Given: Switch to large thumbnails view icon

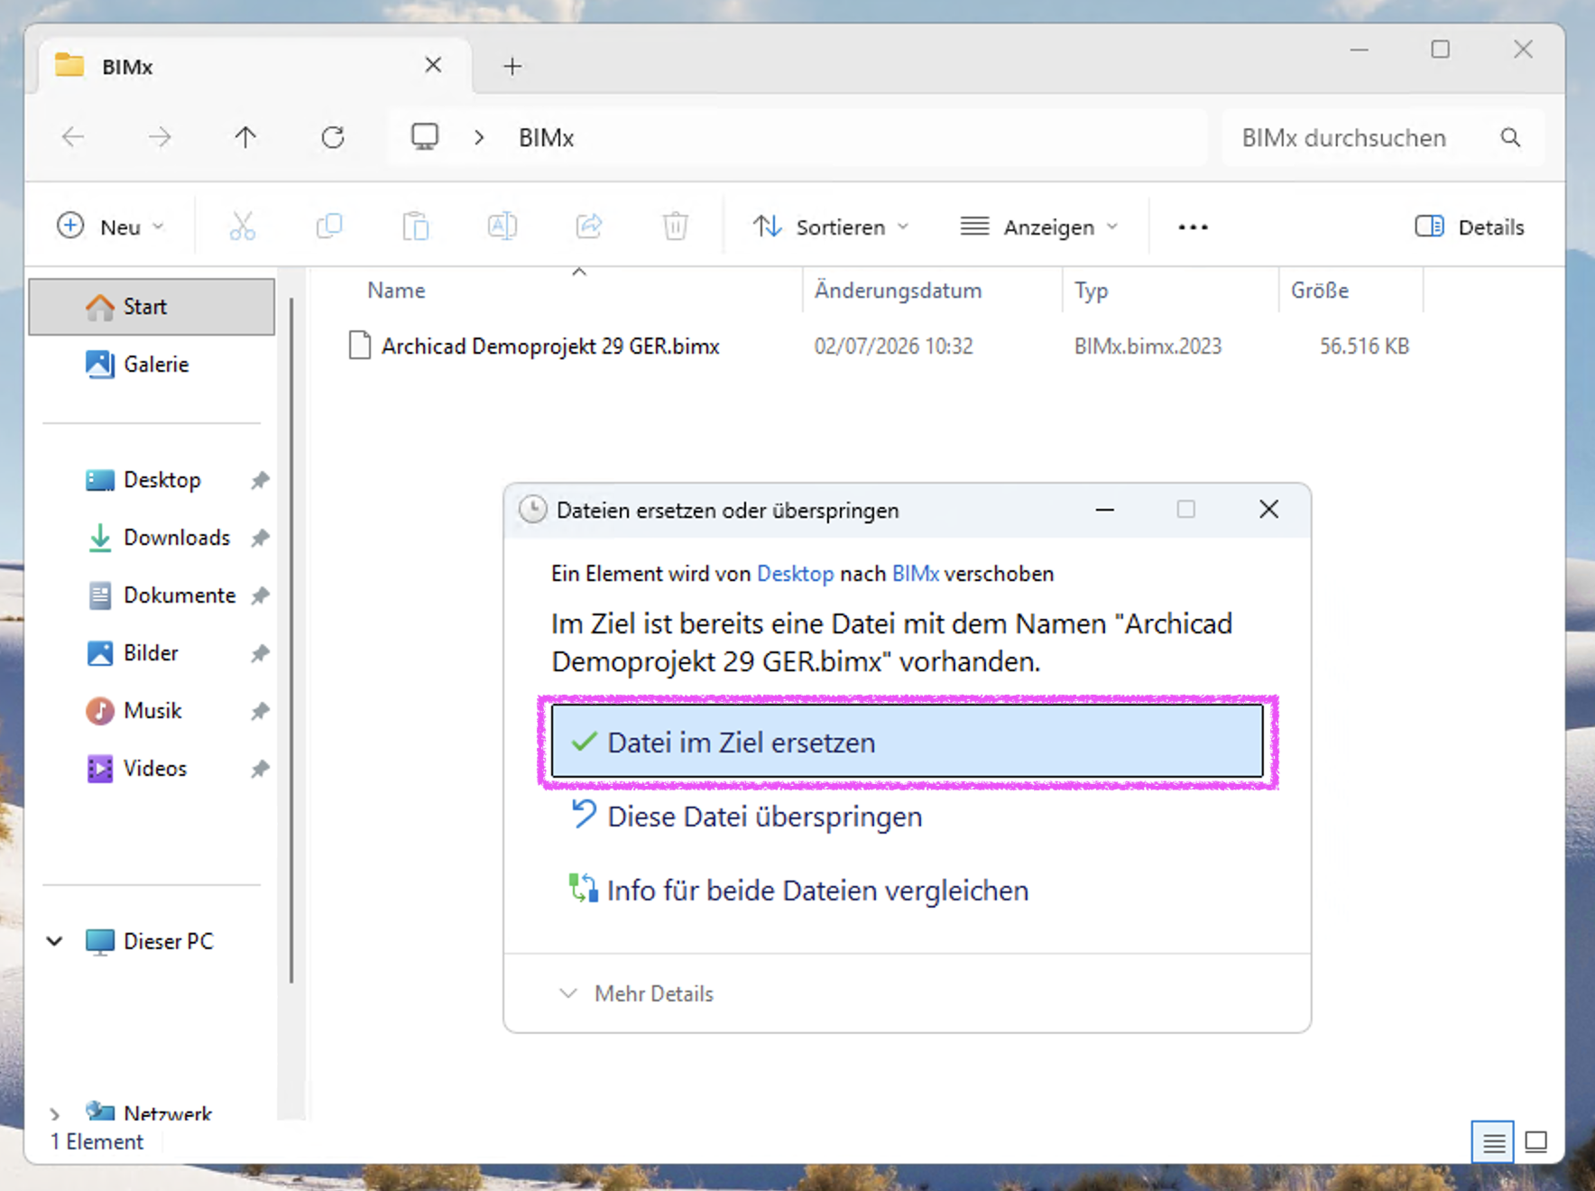Looking at the screenshot, I should [x=1535, y=1142].
